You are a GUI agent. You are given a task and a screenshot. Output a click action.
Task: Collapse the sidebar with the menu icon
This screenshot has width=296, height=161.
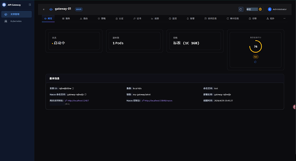click(30, 5)
